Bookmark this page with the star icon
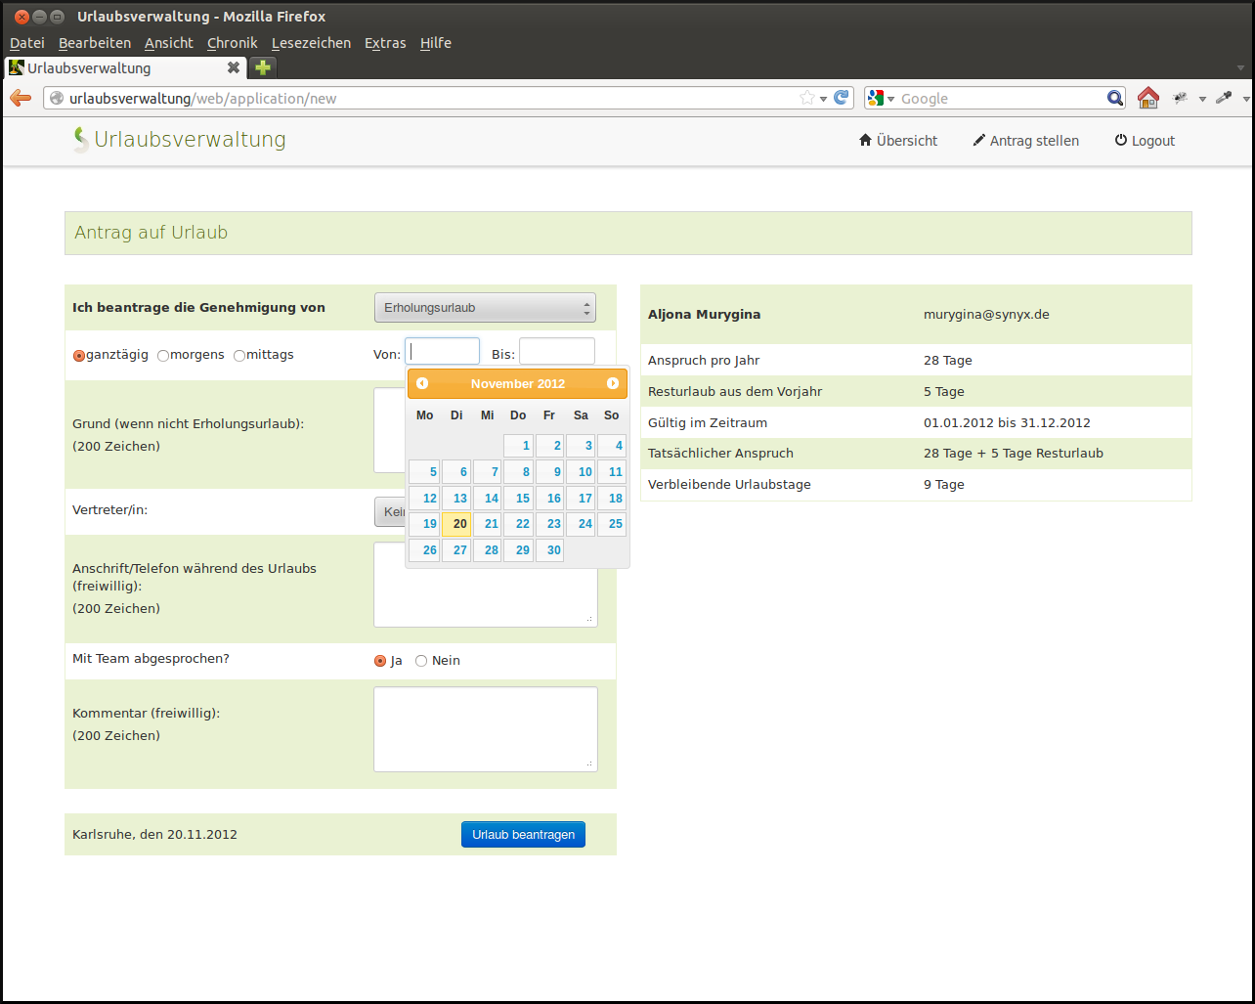This screenshot has height=1004, width=1255. click(807, 98)
